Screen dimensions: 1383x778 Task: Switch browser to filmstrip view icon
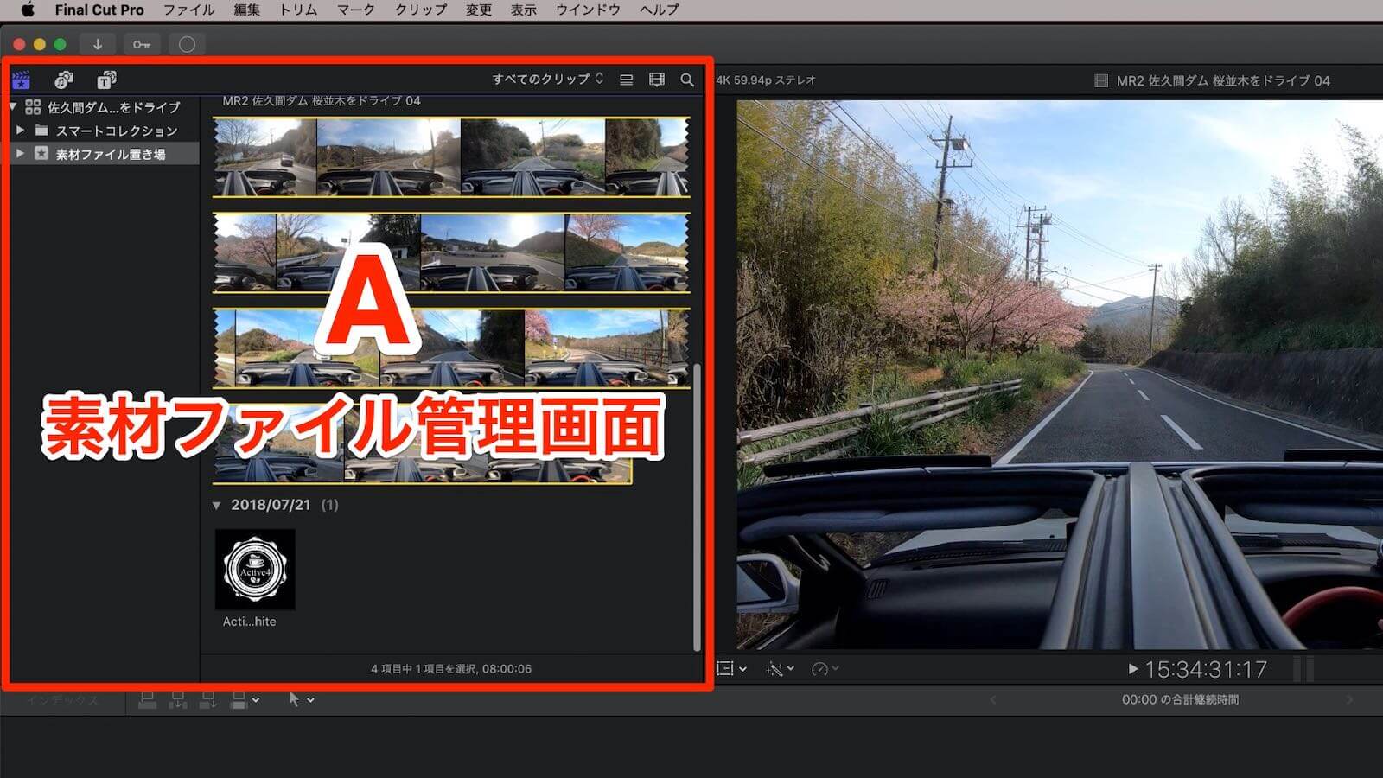657,80
